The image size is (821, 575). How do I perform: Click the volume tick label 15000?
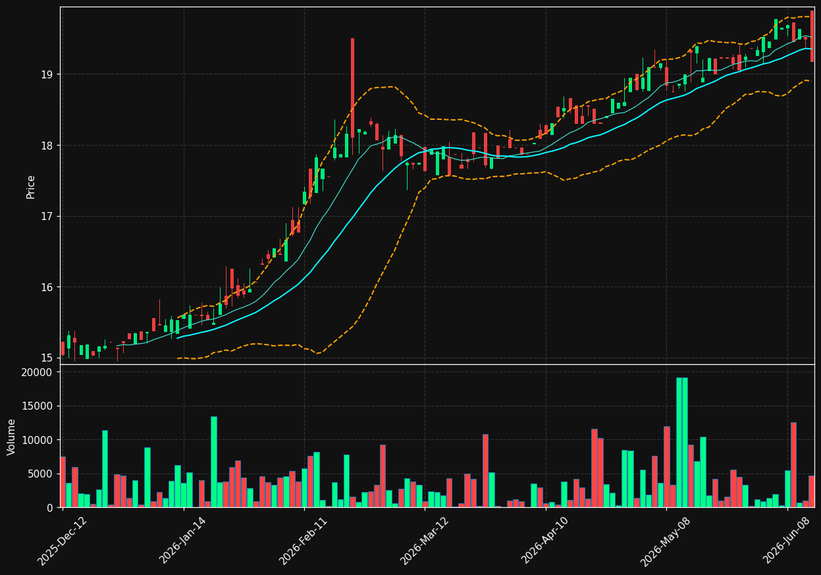point(38,406)
